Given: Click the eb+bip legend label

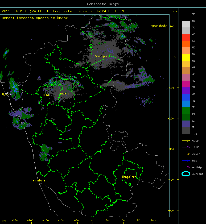Looking at the screenshot, I should pos(197,167).
